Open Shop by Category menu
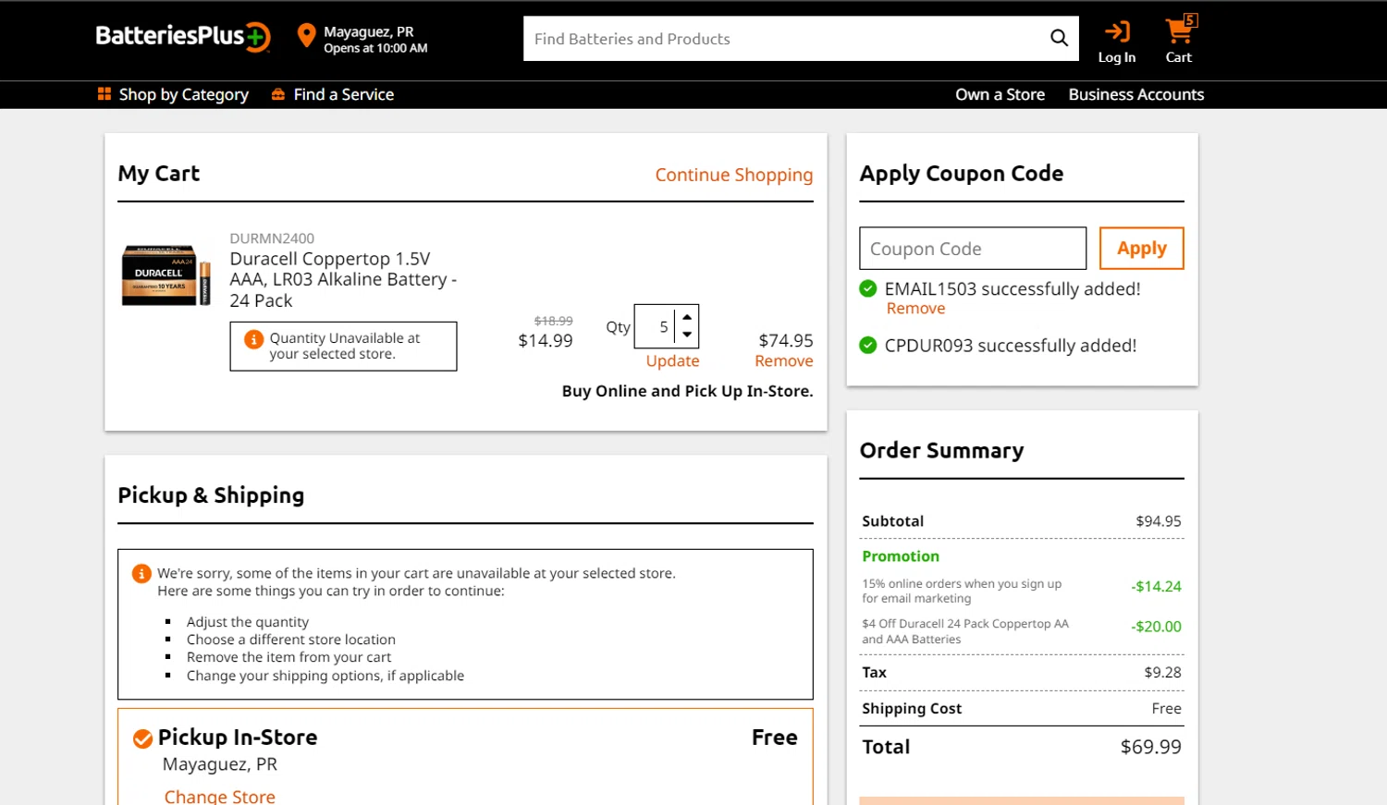The width and height of the screenshot is (1387, 805). [183, 94]
